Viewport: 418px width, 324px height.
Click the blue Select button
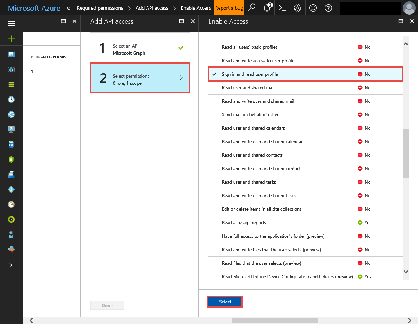(x=225, y=302)
